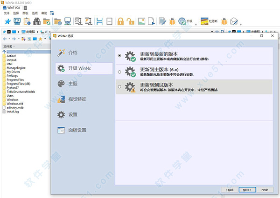Image resolution: width=280 pixels, height=198 pixels.
Task: Select 更新到测试版本 radio button
Action: [x=119, y=86]
